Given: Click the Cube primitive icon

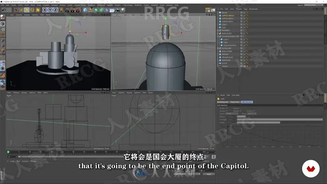Looking at the screenshot, I should click(x=85, y=10).
